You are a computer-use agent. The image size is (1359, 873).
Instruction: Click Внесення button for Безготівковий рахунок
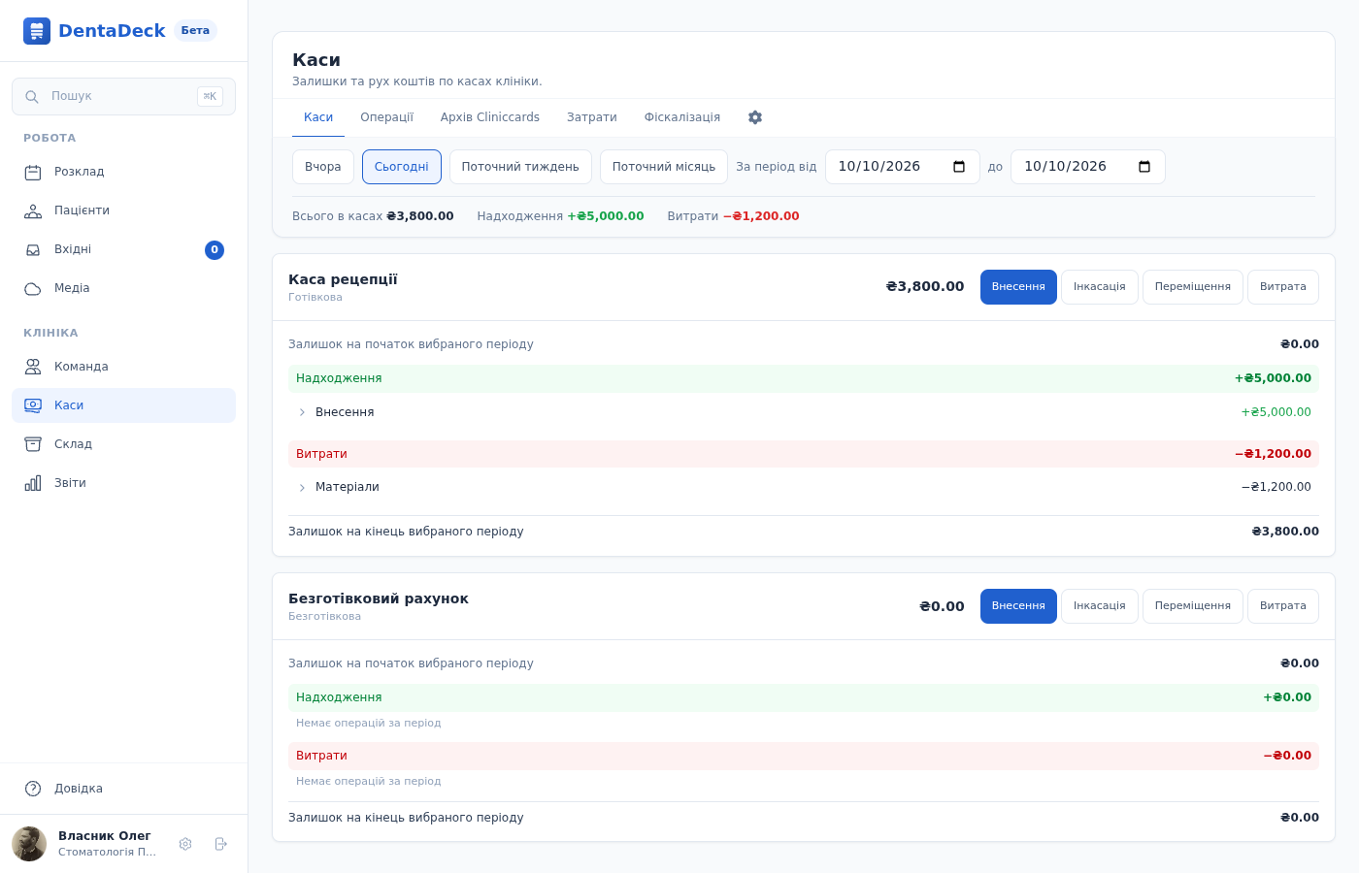coord(1018,606)
